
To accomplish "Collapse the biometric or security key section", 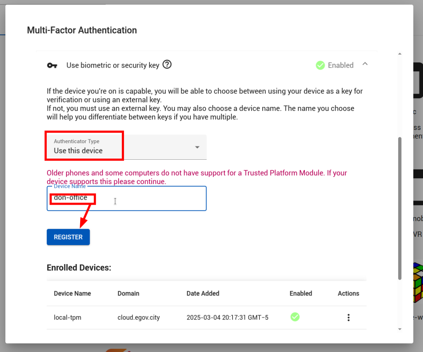I will (x=365, y=64).
